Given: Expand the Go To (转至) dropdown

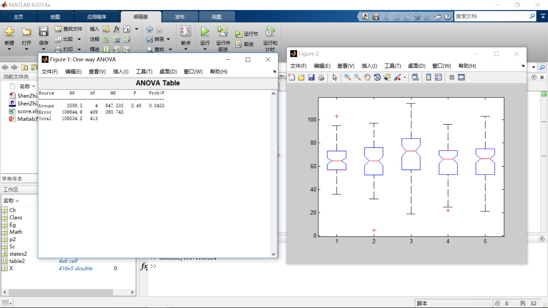Looking at the screenshot, I should click(168, 39).
